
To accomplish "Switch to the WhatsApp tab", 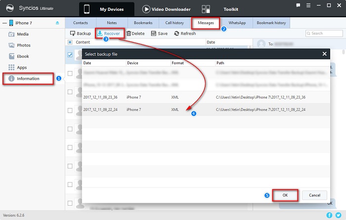I will 237,23.
